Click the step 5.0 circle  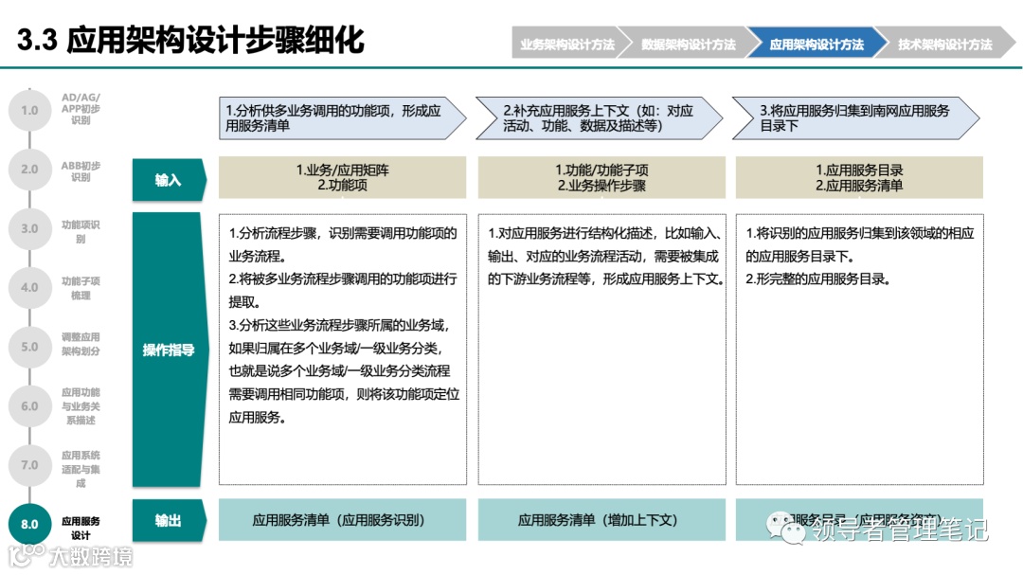coord(29,347)
